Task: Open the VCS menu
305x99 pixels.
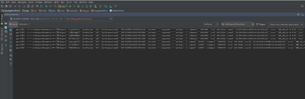Action: coord(75,2)
